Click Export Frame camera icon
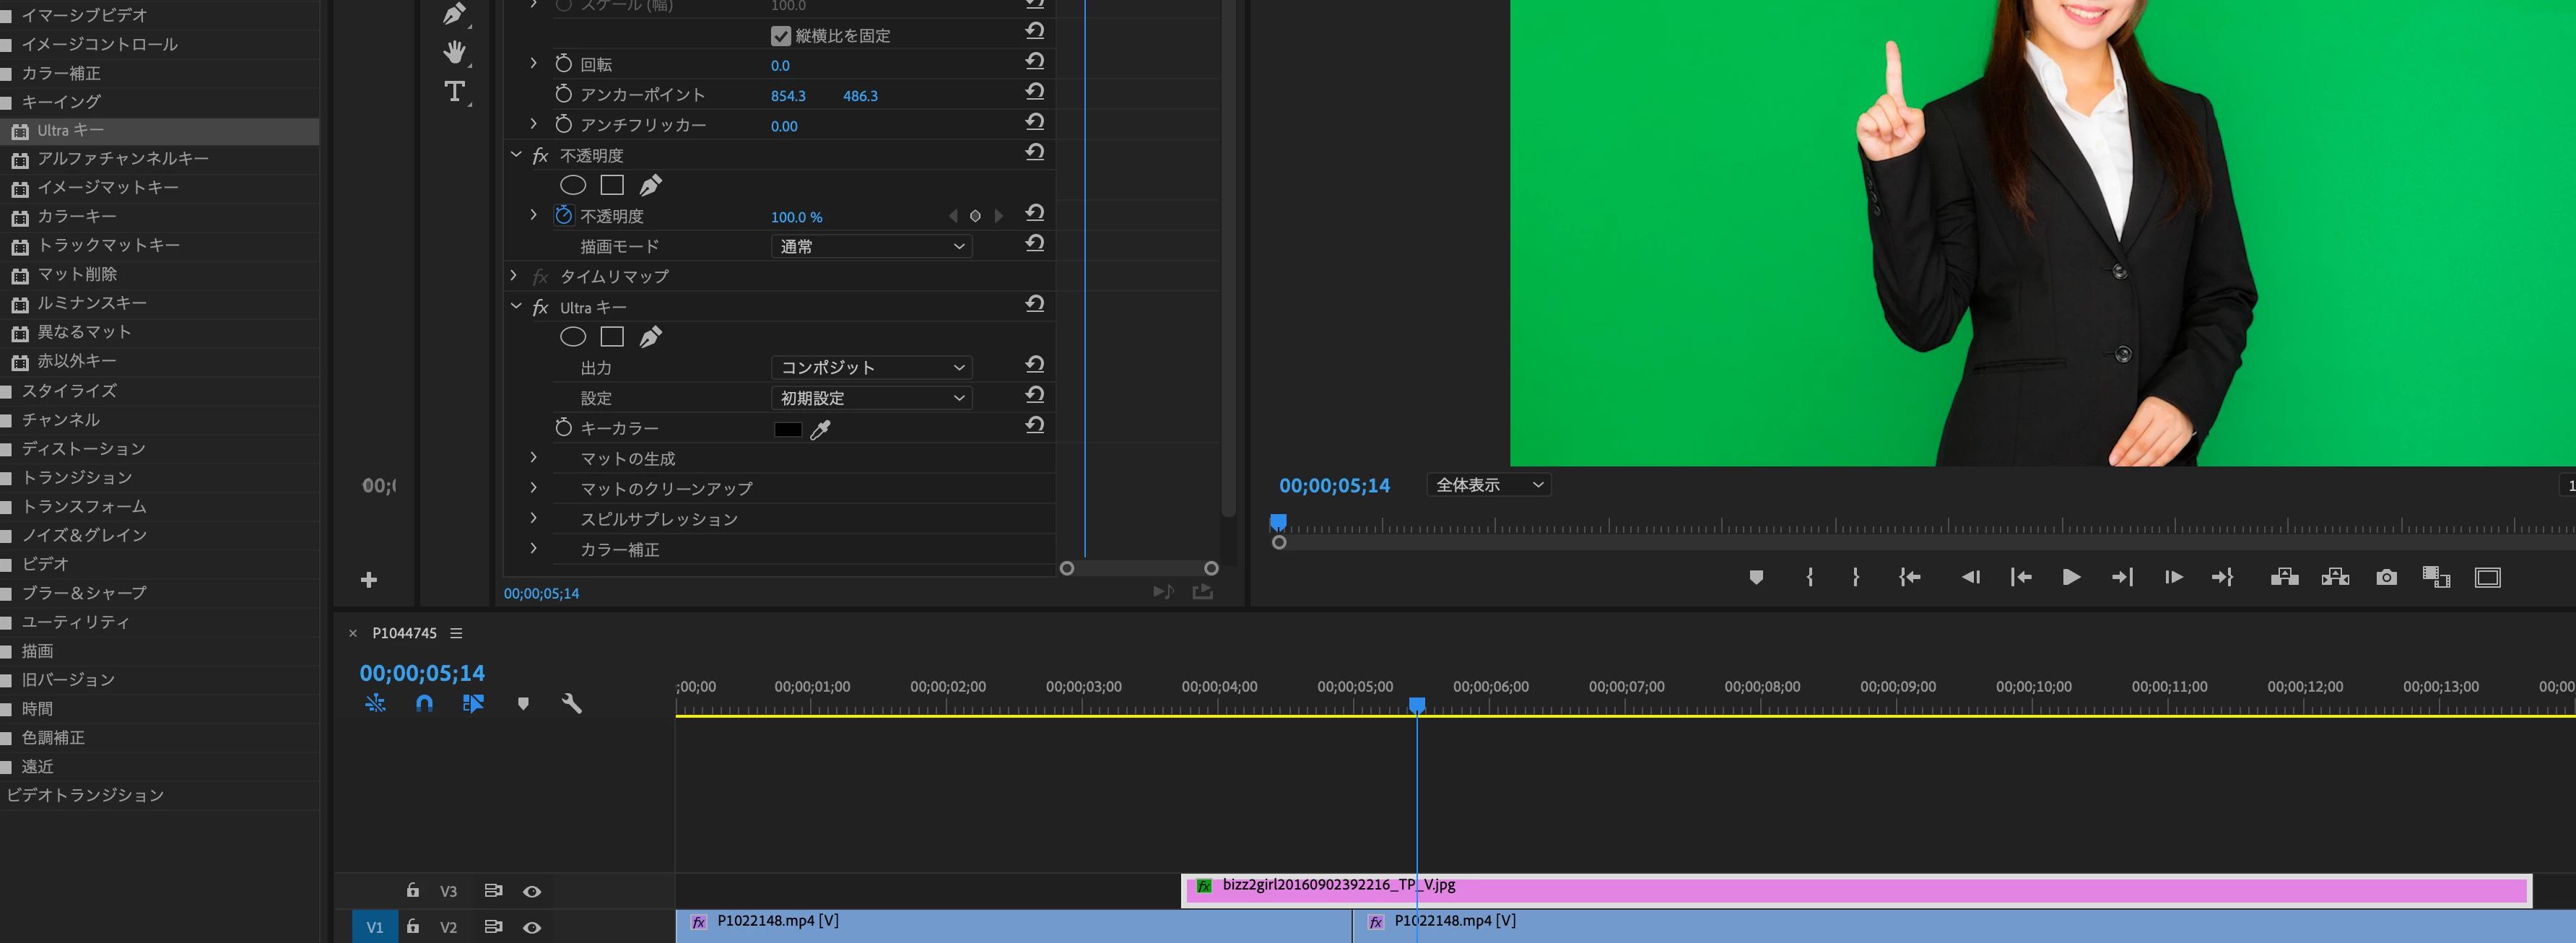Image resolution: width=2576 pixels, height=943 pixels. point(2386,577)
